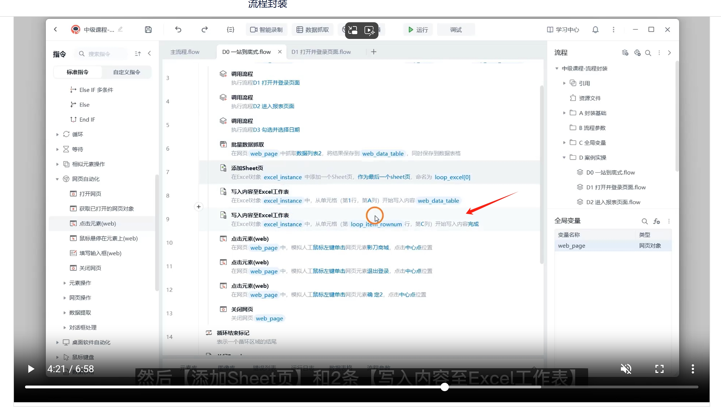The height and width of the screenshot is (412, 721).
Task: Click the video fullscreen icon
Action: (x=659, y=369)
